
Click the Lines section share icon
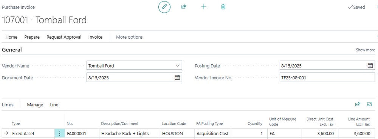click(x=358, y=104)
